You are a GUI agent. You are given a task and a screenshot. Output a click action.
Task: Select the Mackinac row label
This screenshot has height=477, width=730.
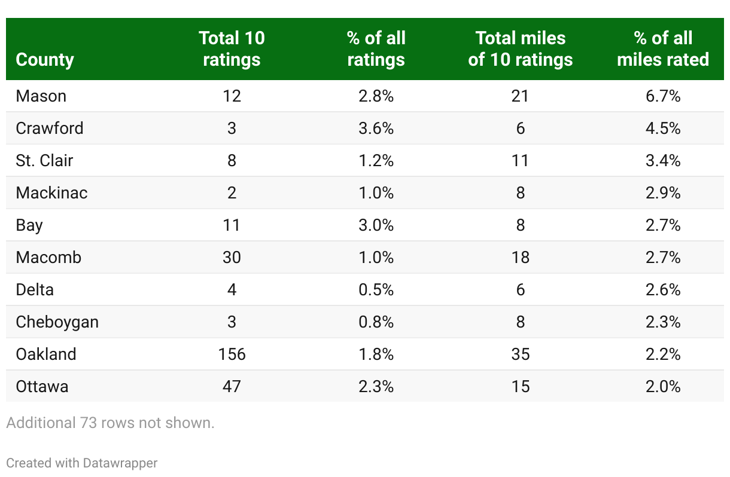click(52, 192)
